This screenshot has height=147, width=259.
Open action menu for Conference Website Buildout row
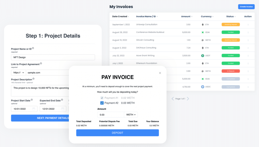(248, 32)
